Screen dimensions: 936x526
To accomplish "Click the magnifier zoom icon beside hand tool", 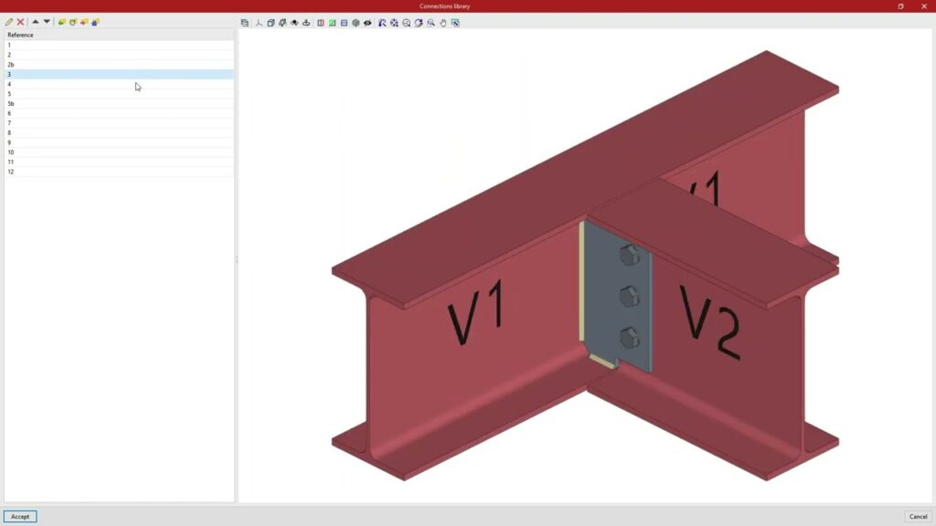I will (x=431, y=23).
